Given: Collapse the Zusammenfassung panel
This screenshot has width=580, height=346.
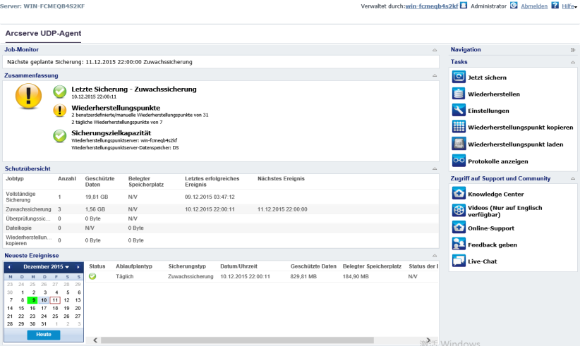Looking at the screenshot, I should 435,75.
